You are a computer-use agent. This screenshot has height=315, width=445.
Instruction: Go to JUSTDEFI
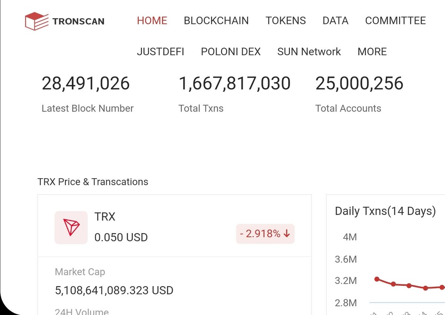pos(161,52)
